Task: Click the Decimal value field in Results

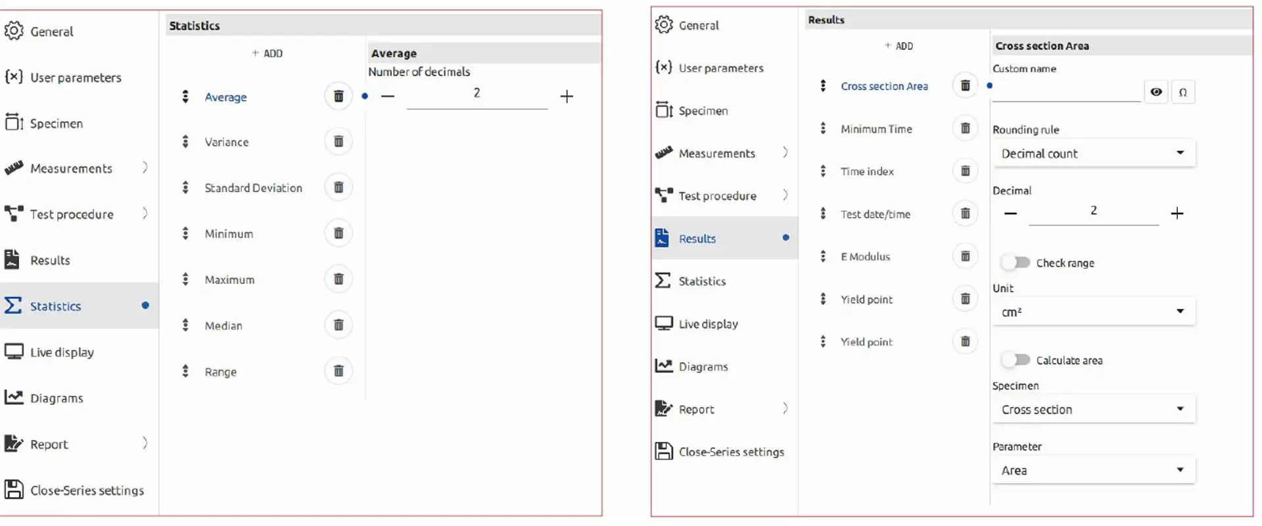Action: pyautogui.click(x=1094, y=212)
